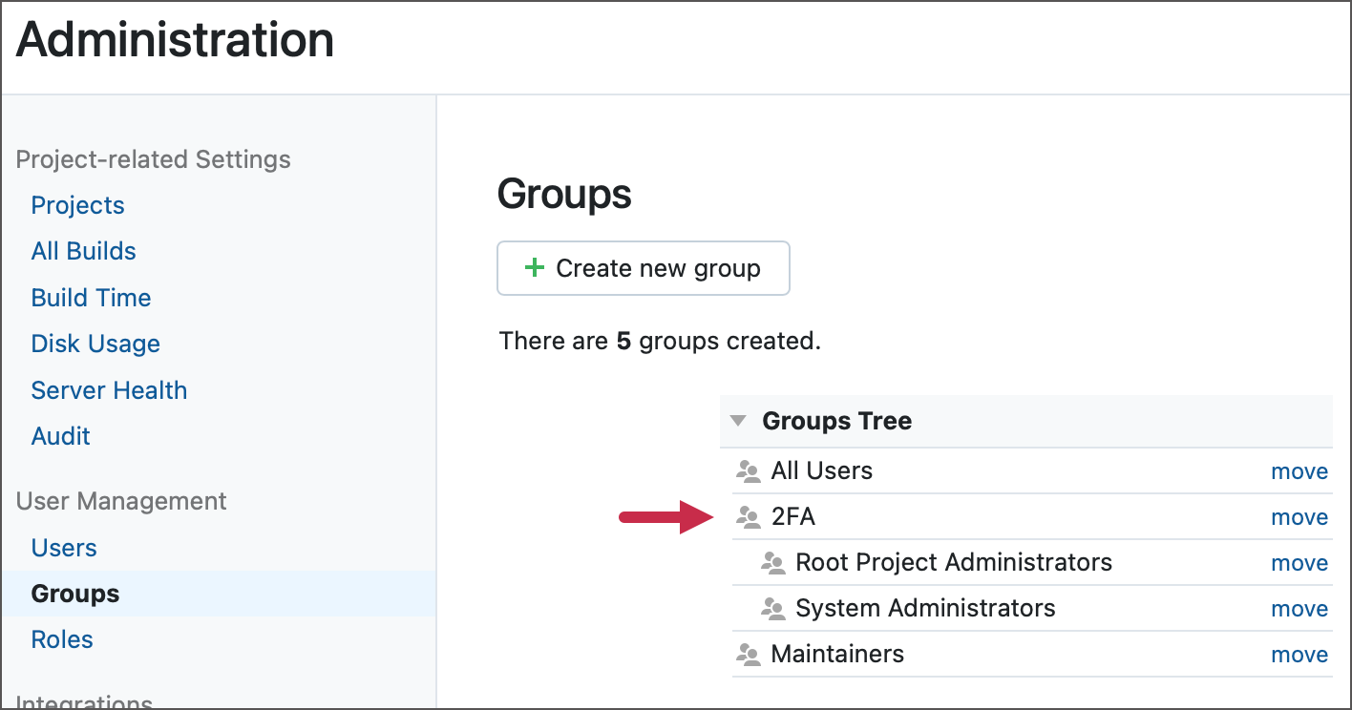Open the Audit page

tap(60, 436)
